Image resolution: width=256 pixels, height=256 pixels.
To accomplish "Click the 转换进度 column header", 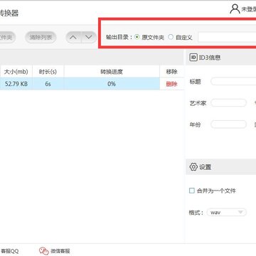I will point(112,71).
